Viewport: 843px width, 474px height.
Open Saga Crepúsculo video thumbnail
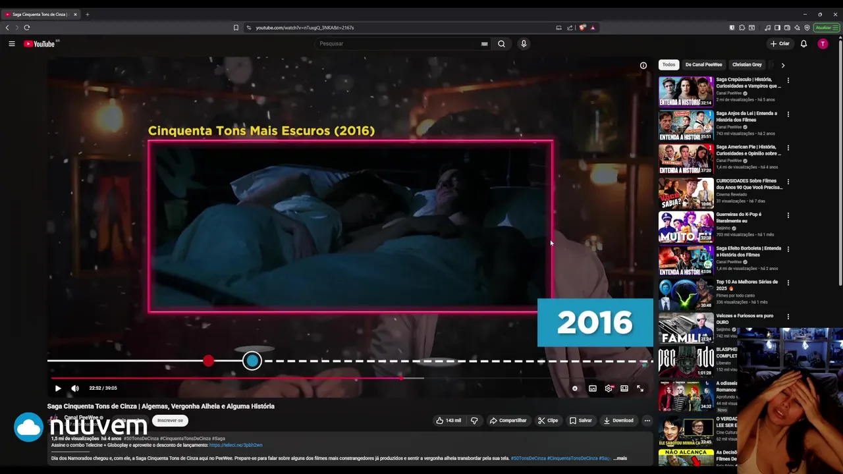point(686,92)
